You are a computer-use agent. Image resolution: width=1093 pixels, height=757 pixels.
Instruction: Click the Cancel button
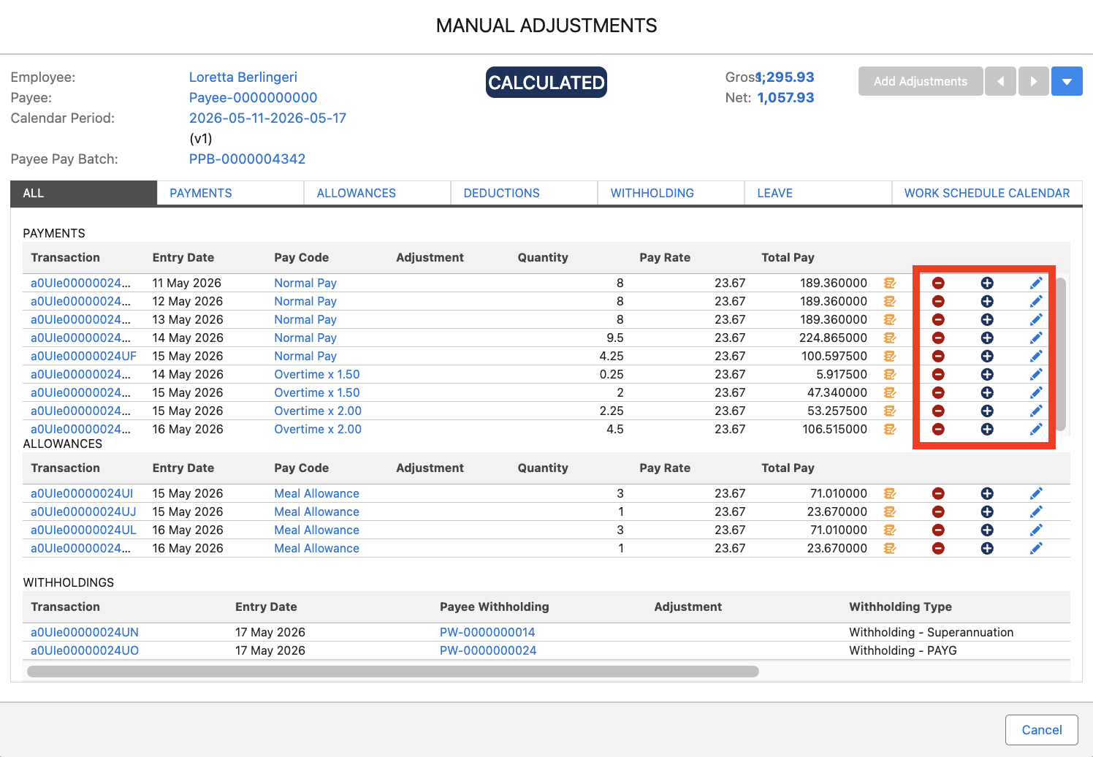(x=1042, y=730)
